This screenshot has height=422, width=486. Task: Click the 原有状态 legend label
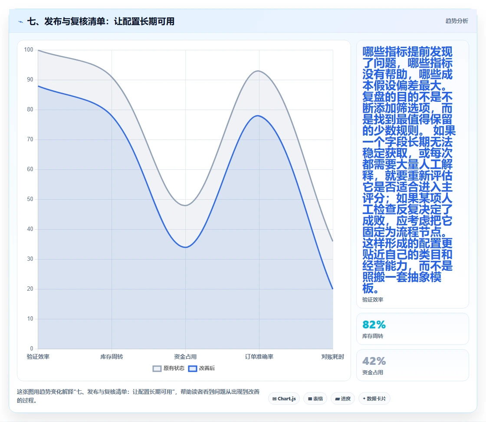(174, 368)
